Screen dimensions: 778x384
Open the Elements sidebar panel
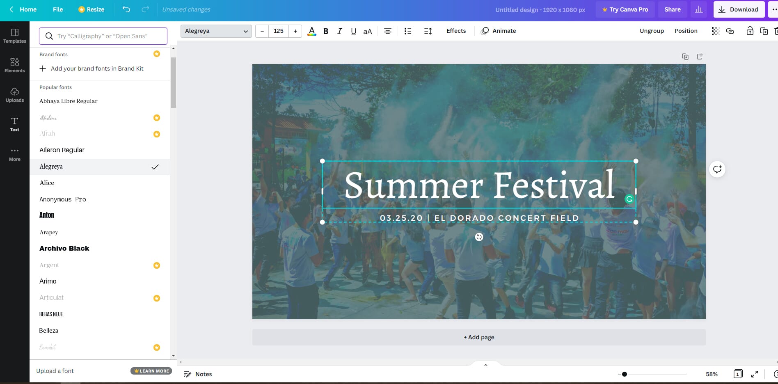coord(15,65)
